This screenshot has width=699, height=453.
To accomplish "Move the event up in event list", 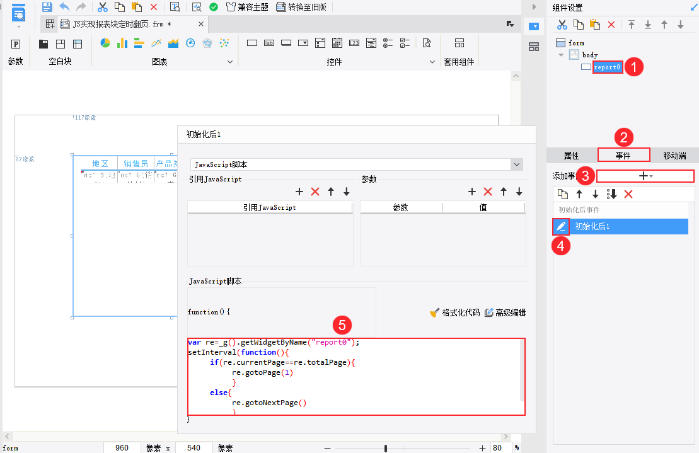I will point(579,194).
